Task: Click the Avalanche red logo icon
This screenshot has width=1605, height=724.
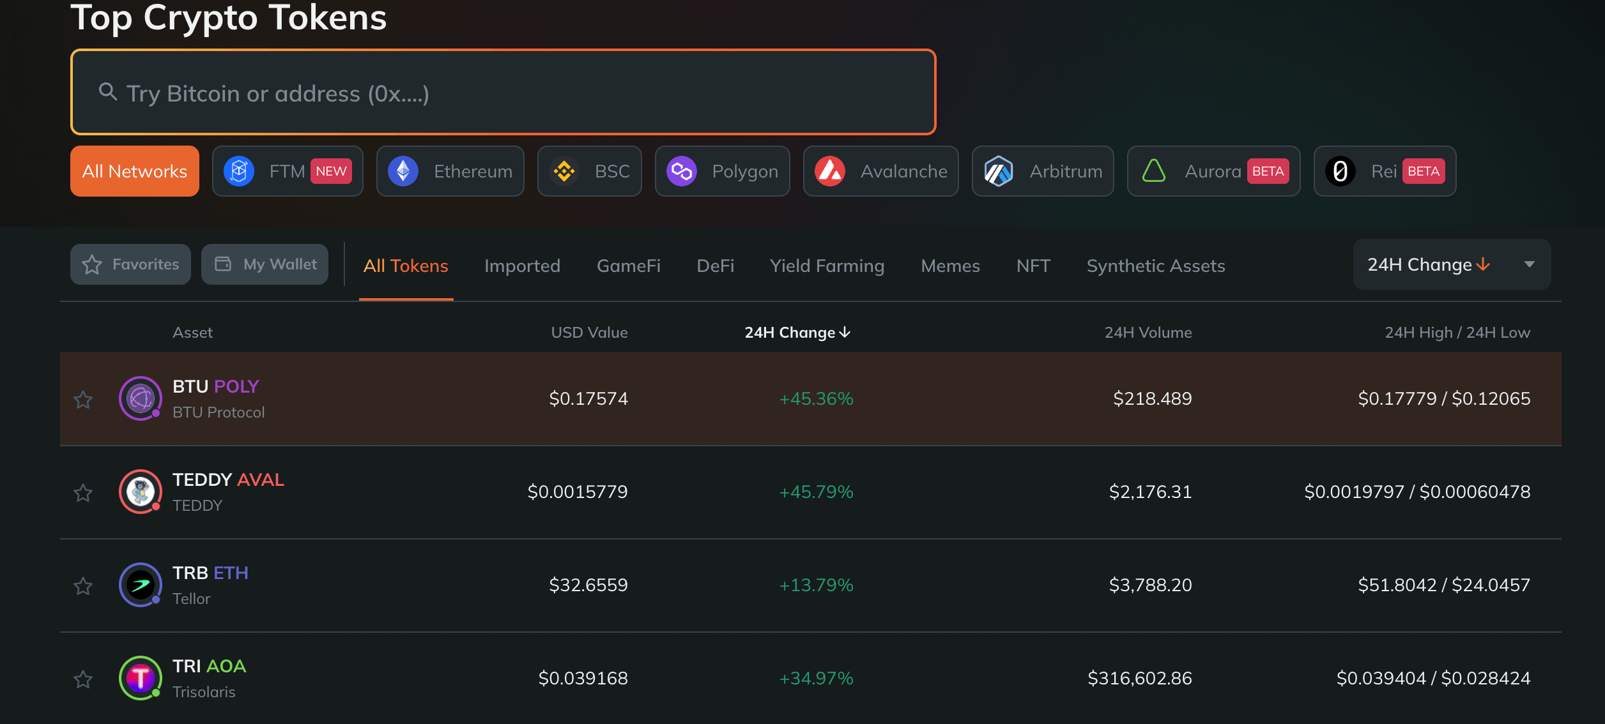Action: click(830, 171)
